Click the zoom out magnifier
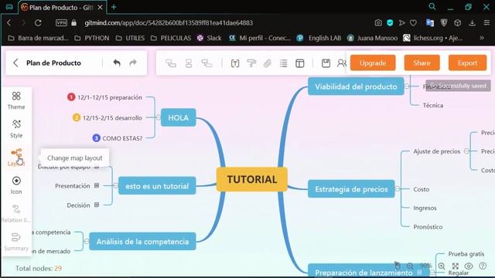This screenshot has width=495, height=278. point(410,266)
